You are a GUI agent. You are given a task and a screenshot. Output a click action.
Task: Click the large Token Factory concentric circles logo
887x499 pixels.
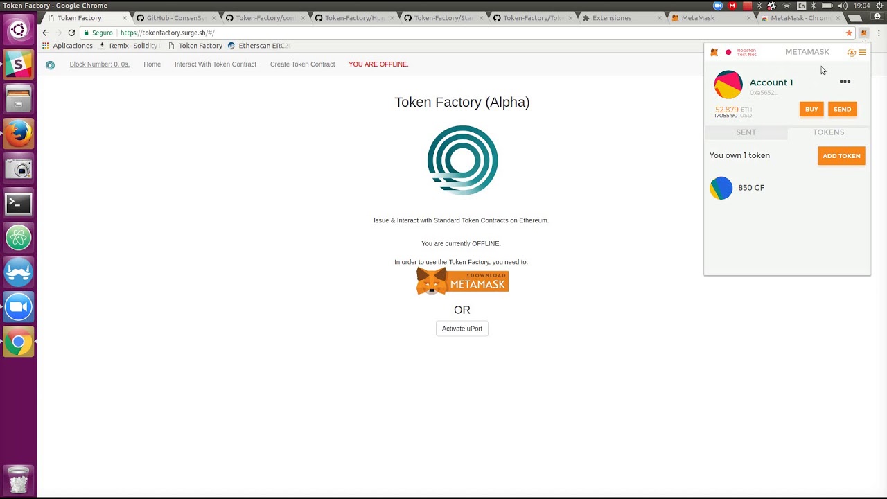click(462, 160)
